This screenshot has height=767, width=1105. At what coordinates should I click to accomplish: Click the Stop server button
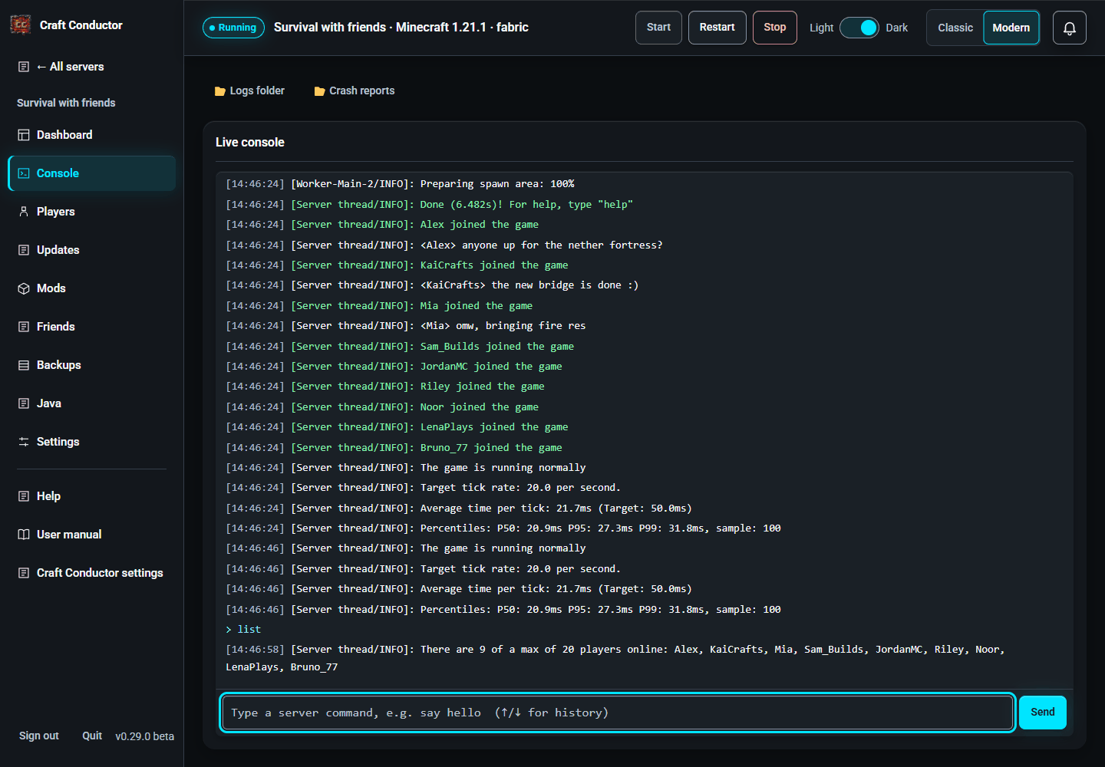(x=775, y=28)
